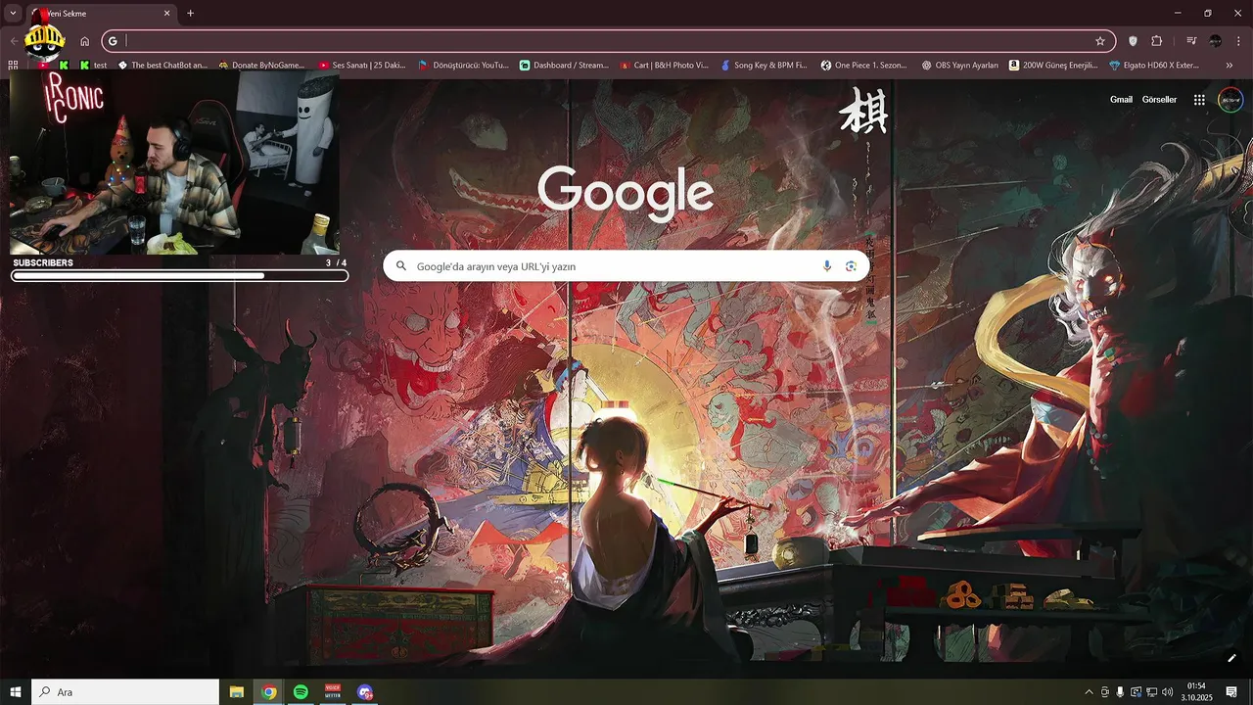The image size is (1253, 705).
Task: Open the Gmail link
Action: (1121, 100)
